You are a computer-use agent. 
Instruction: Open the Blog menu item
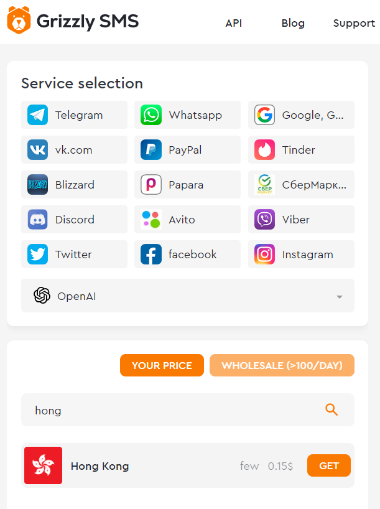pyautogui.click(x=293, y=23)
